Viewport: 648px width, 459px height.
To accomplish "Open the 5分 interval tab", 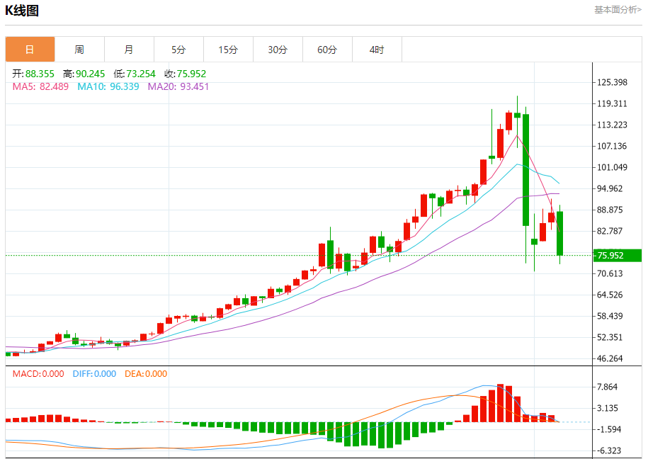I will (178, 50).
